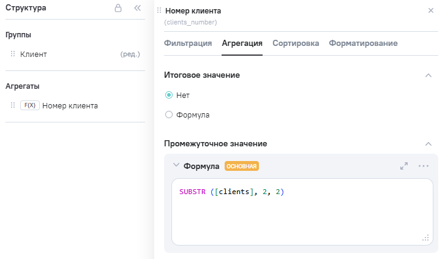Click drag handle next to Номер клиента aggregate
445x259 pixels.
click(x=13, y=105)
